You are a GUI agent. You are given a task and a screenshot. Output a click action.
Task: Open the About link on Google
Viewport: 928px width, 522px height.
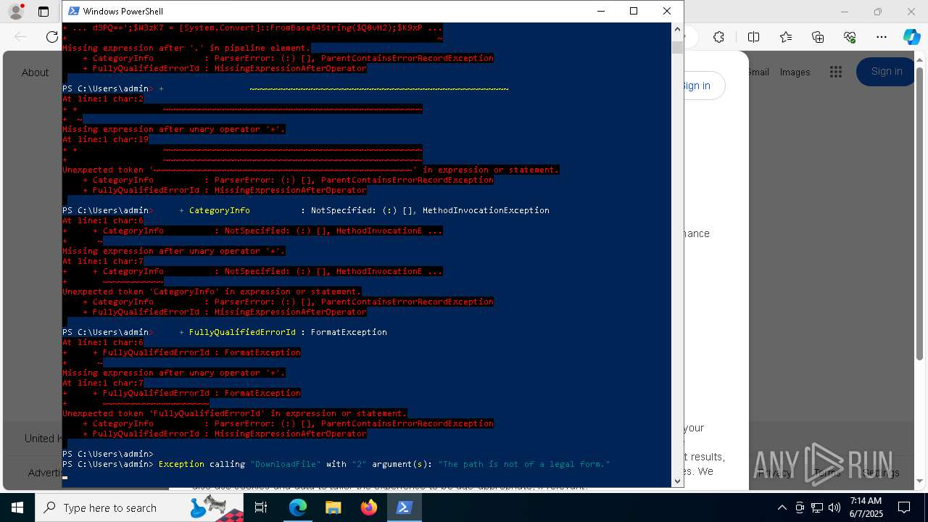tap(35, 72)
